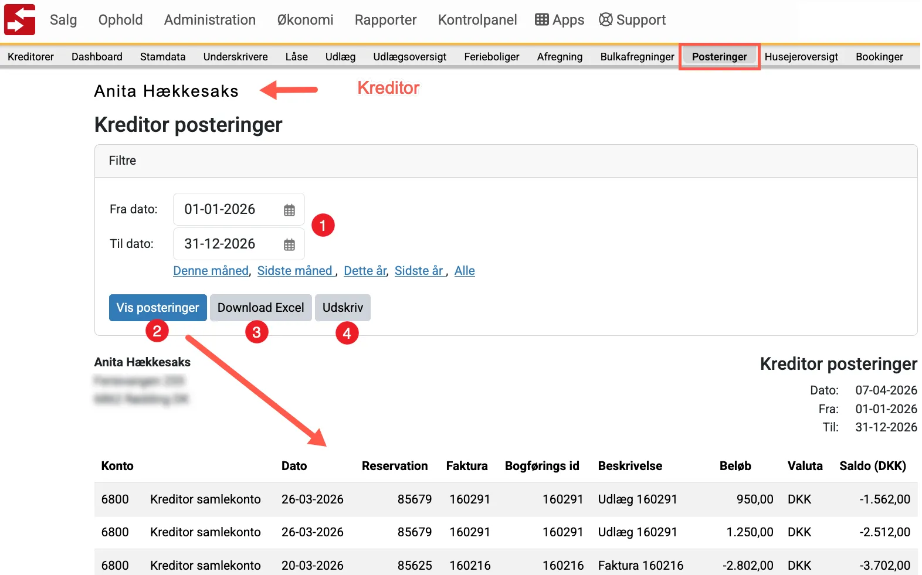
Task: Click the Til dato date field
Action: [x=239, y=244]
